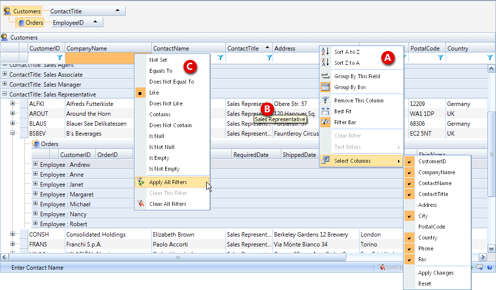Click the Apply All Filters funnel icon
The image size is (496, 290).
pos(140,182)
